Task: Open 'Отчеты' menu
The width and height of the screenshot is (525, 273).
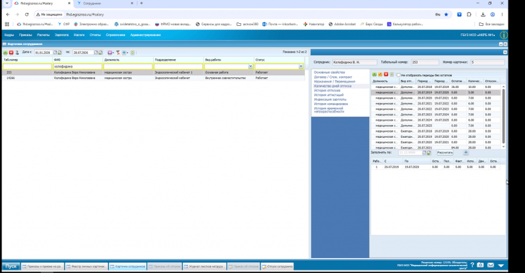Action: [95, 35]
